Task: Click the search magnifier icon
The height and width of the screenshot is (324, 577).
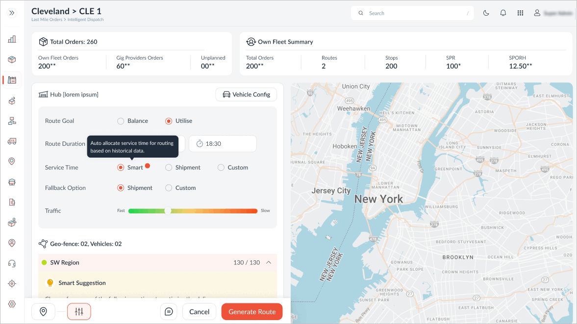Action: (x=361, y=13)
